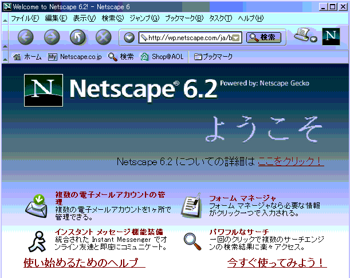Open the ブックマーク(B) menu in menu bar
The image size is (350, 278).
click(x=183, y=18)
